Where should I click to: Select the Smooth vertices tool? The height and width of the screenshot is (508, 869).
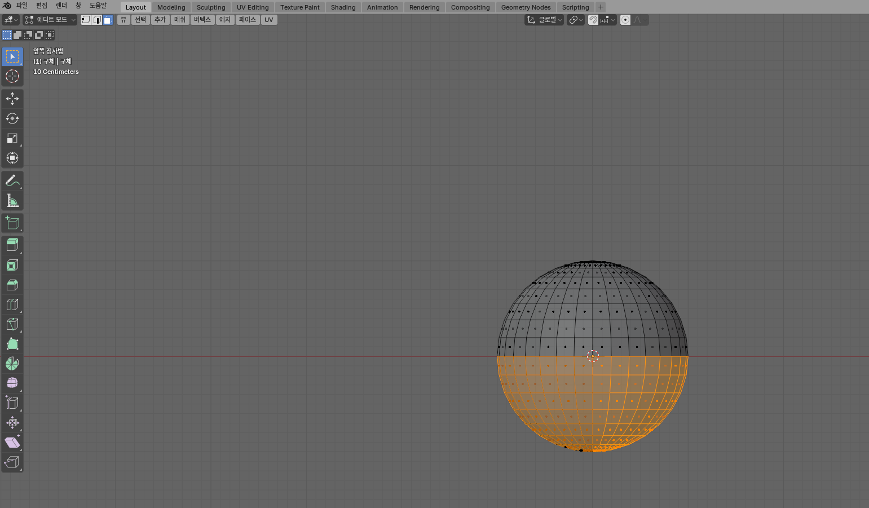click(x=12, y=383)
